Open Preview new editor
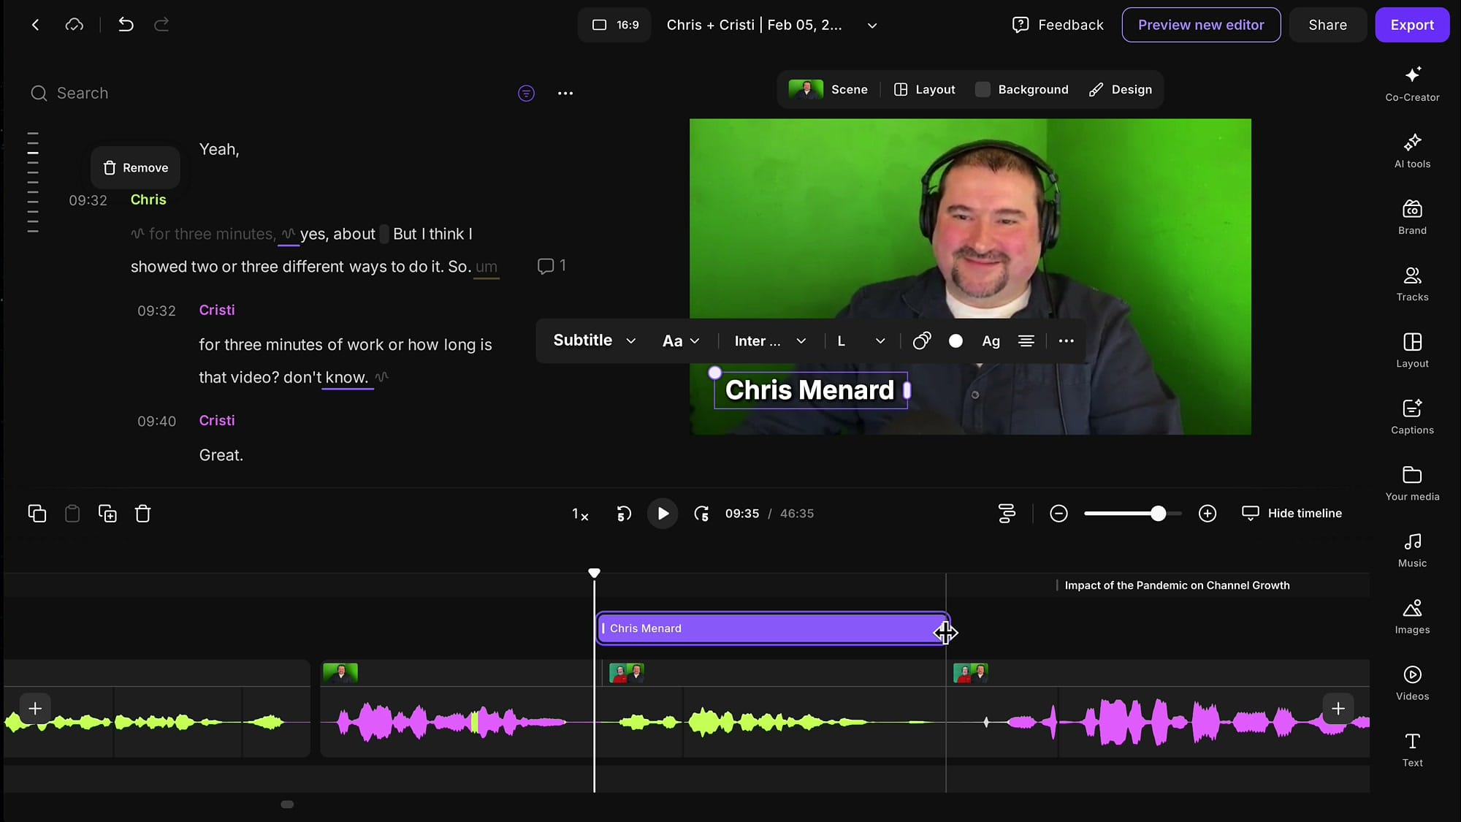The image size is (1461, 822). pyautogui.click(x=1200, y=25)
